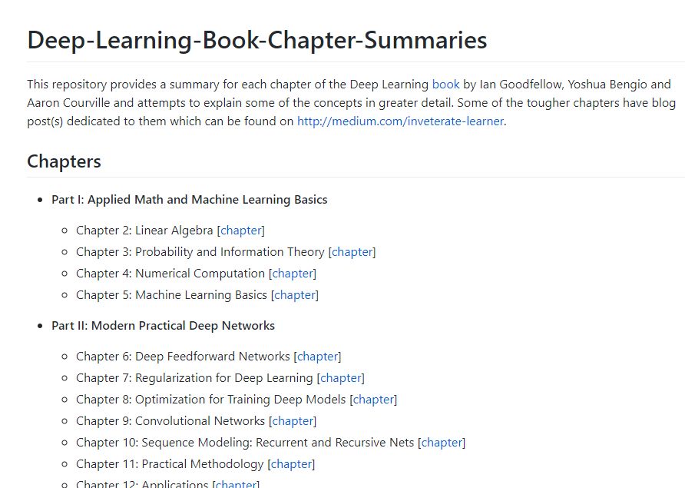Open Chapter 3 Probability chapter link

click(x=352, y=251)
